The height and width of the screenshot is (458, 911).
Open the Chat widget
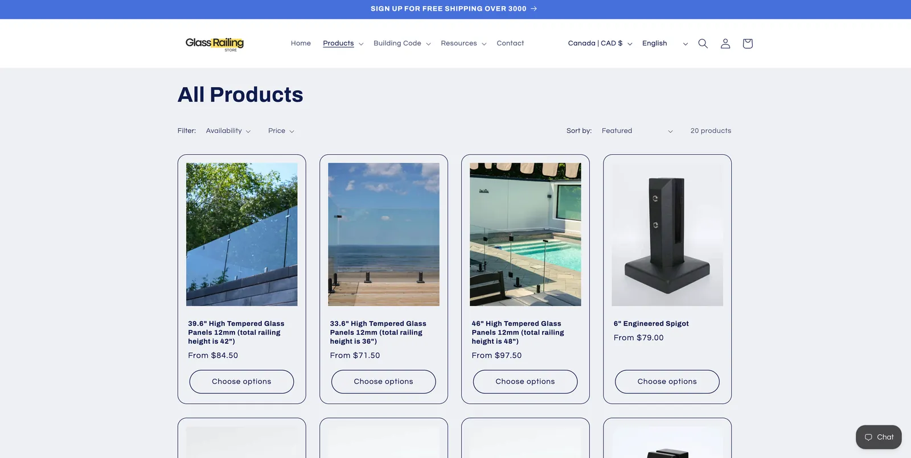coord(879,437)
